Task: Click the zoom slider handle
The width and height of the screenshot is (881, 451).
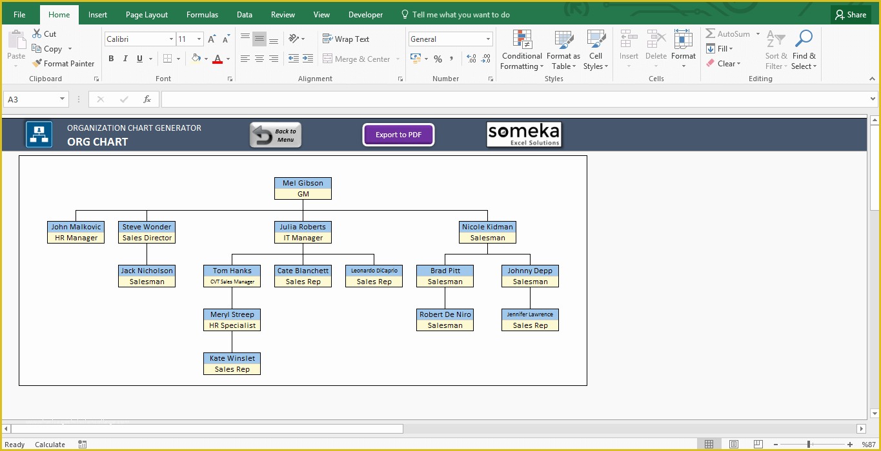Action: pyautogui.click(x=809, y=445)
